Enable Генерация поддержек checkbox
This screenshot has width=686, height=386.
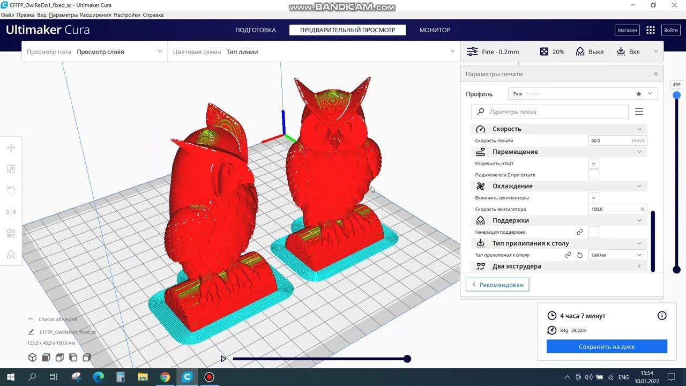tap(593, 232)
